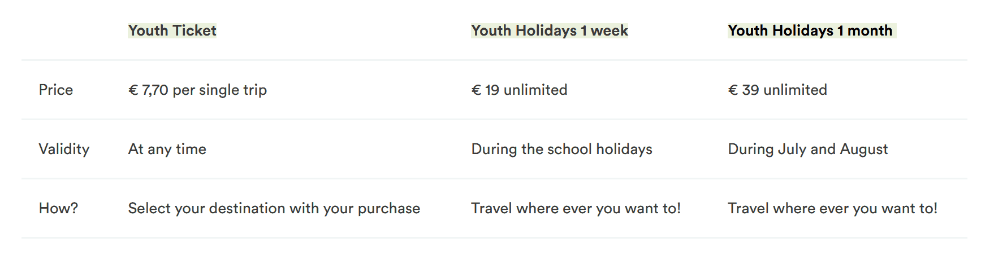Select the At any time validity cell
This screenshot has height=255, width=994.
tap(167, 149)
